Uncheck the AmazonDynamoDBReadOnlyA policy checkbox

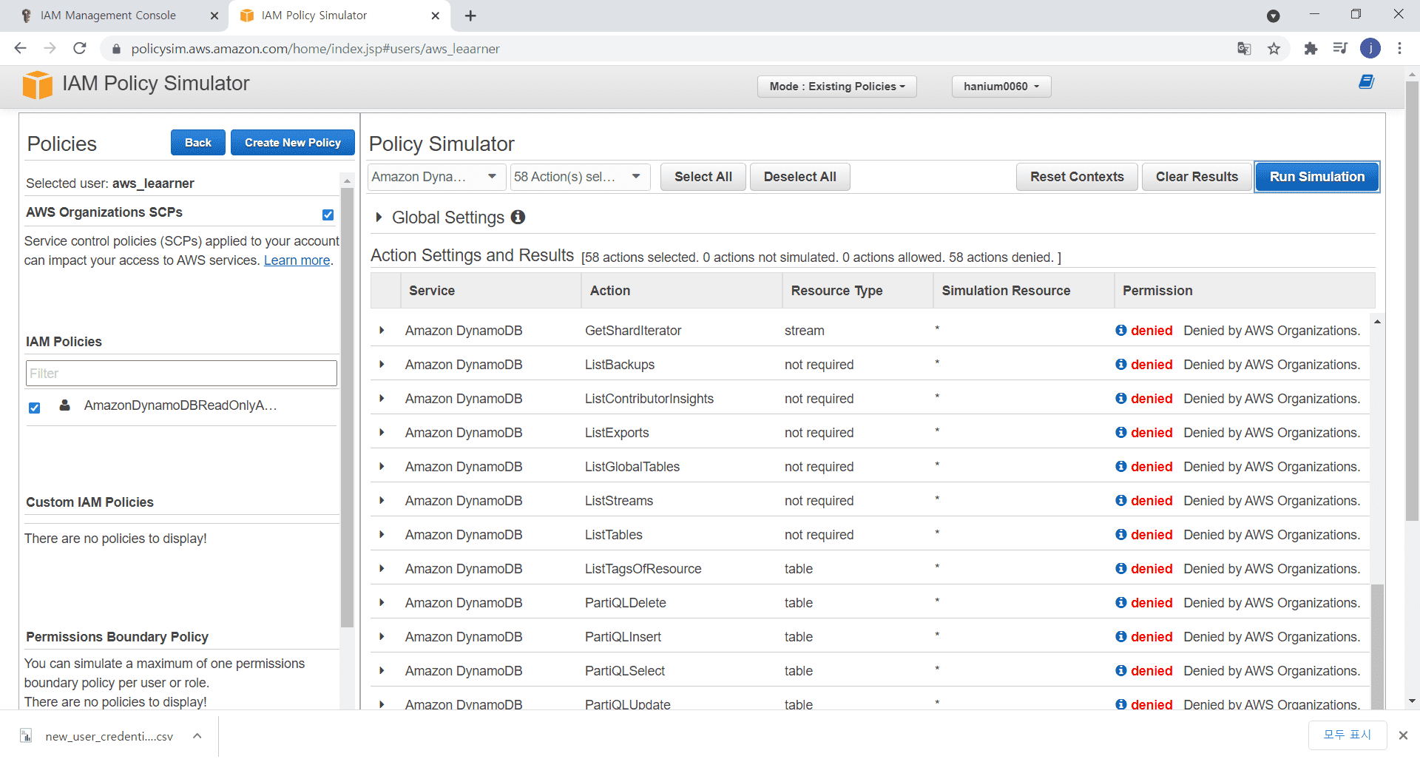(x=34, y=408)
